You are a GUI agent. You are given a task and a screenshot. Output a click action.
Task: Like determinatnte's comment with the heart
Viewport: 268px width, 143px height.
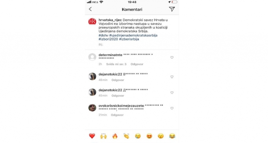pyautogui.click(x=172, y=57)
